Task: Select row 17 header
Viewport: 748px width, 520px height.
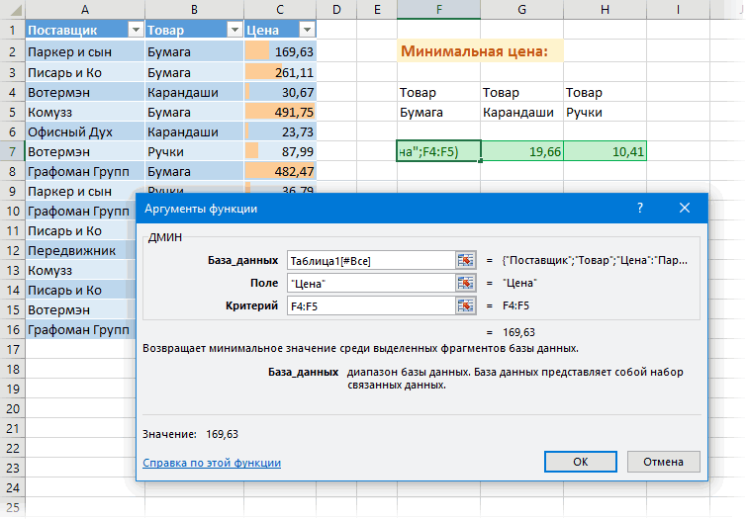Action: [13, 349]
